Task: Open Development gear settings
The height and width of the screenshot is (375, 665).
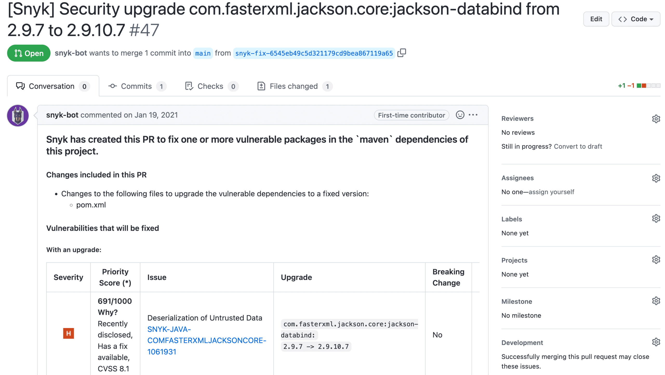Action: point(656,342)
